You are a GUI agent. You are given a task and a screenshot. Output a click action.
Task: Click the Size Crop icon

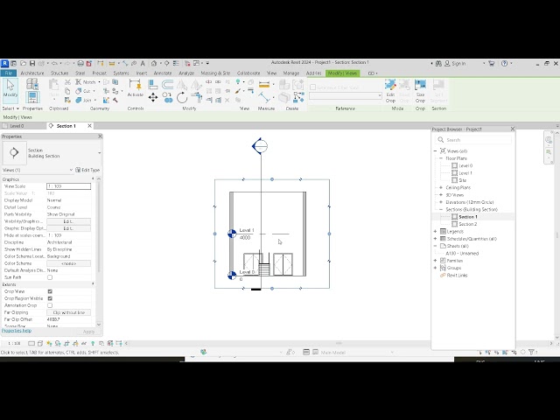[420, 91]
